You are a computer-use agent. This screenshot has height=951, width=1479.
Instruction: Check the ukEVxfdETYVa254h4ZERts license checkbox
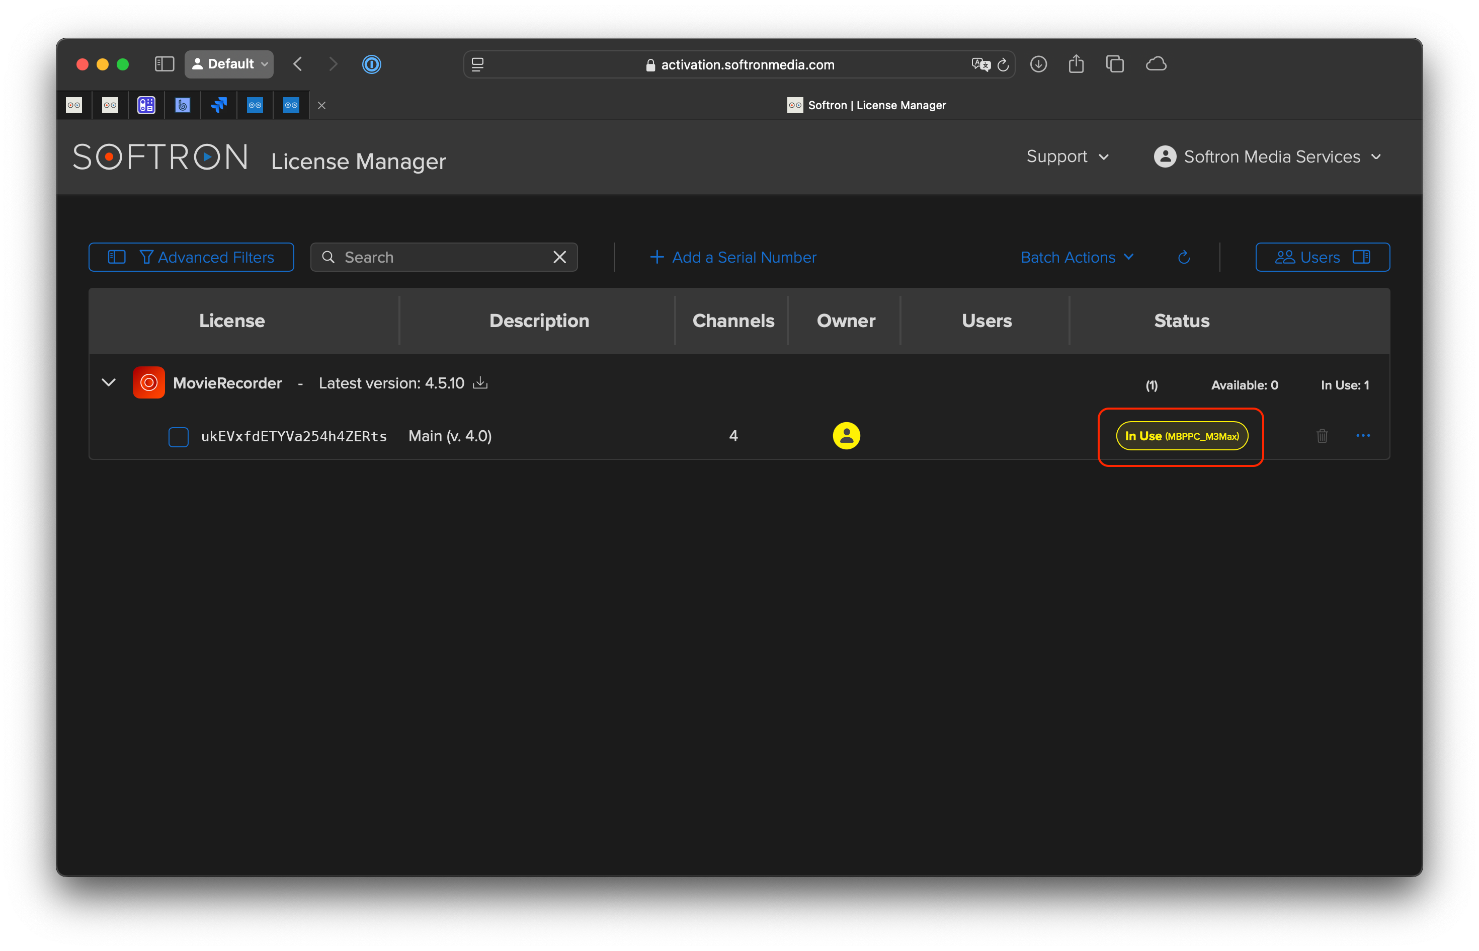click(x=179, y=437)
